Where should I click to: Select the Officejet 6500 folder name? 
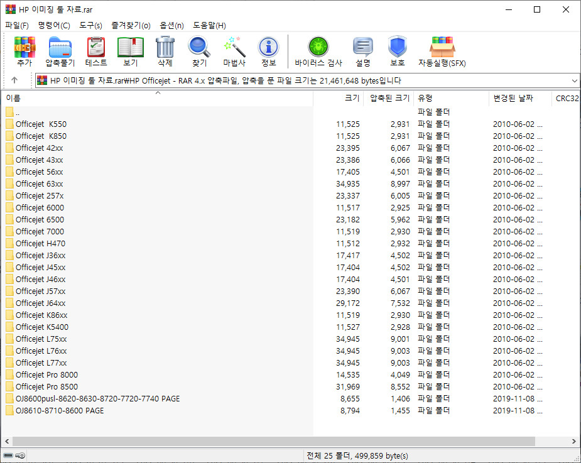(40, 219)
